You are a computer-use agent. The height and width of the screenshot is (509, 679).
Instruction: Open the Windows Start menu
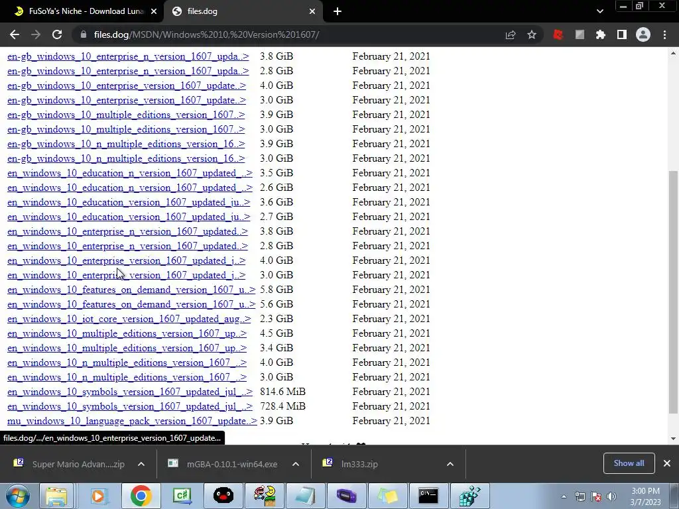click(17, 496)
